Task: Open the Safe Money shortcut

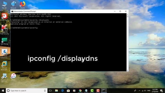Action: click(x=4, y=41)
